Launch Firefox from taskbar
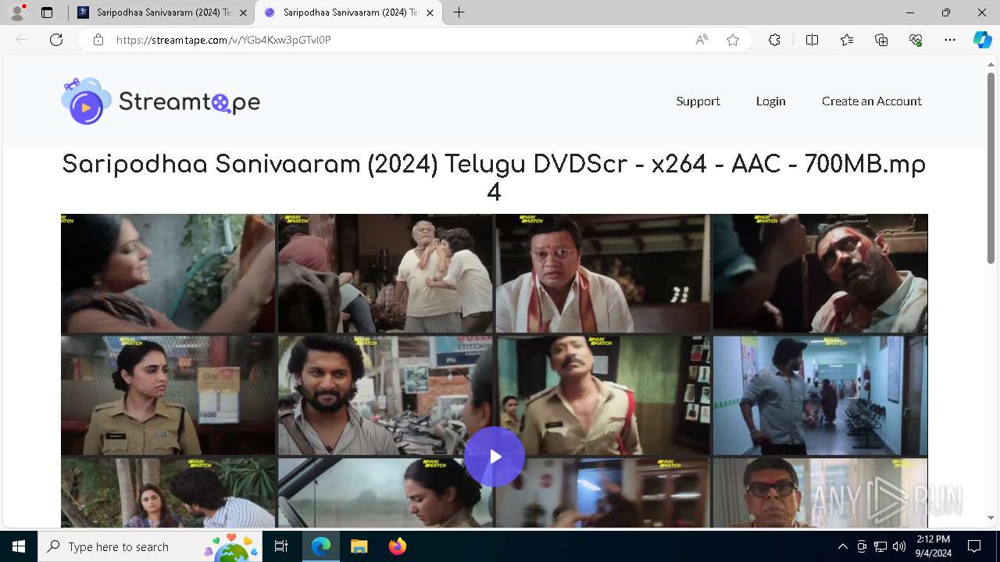 coord(398,546)
